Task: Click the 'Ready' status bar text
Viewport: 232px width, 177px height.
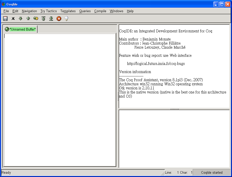Action: (x=6, y=173)
